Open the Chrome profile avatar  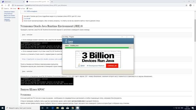[x=190, y=5]
